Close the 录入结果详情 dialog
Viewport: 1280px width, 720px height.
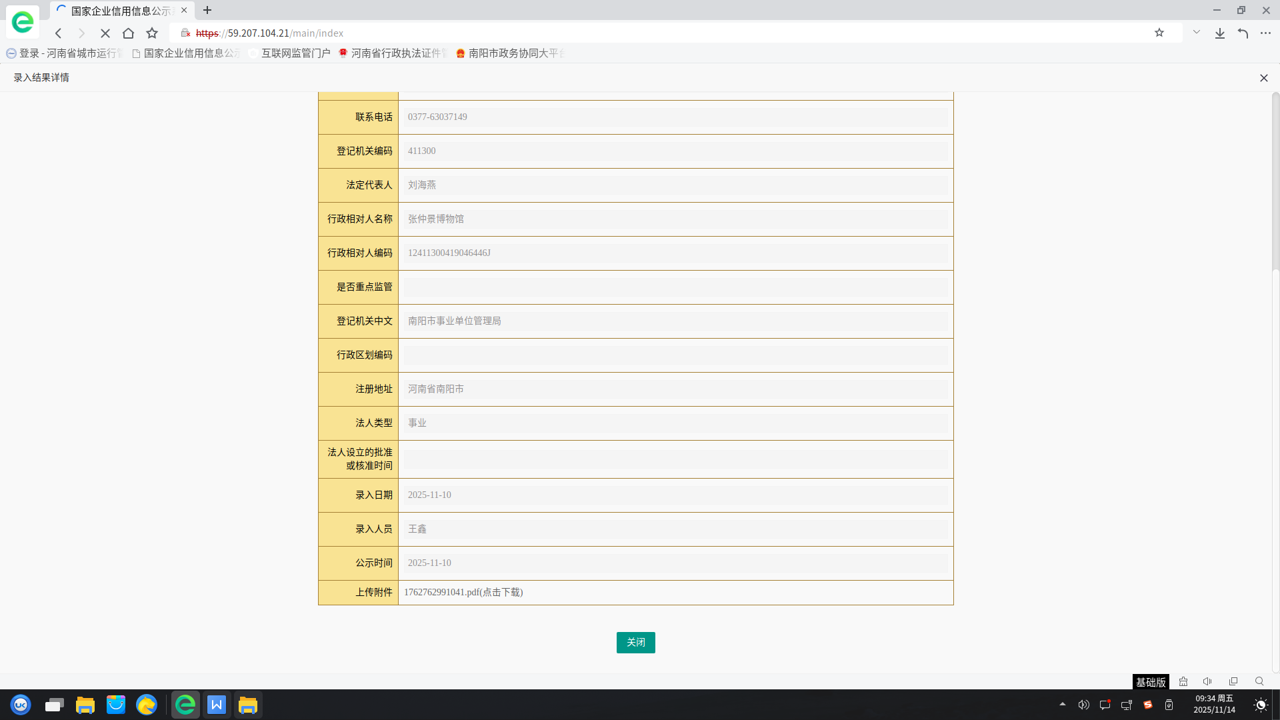1263,78
